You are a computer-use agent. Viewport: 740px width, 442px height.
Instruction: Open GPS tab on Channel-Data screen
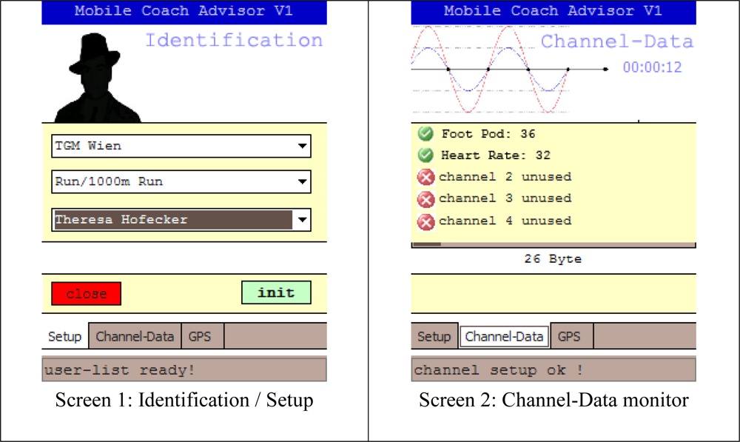click(569, 337)
